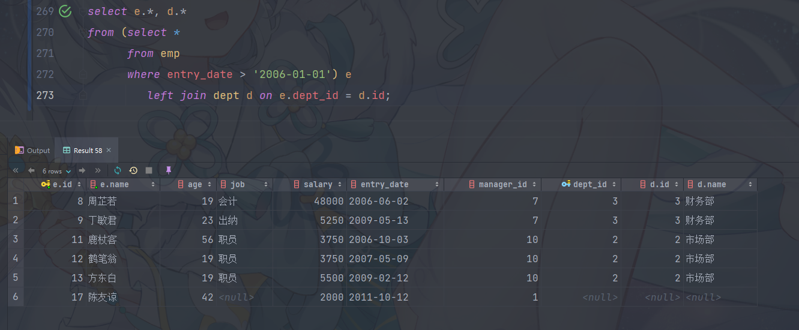Click the entry date cell 2009-02-12
Screen dimensions: 799x330
(395, 278)
